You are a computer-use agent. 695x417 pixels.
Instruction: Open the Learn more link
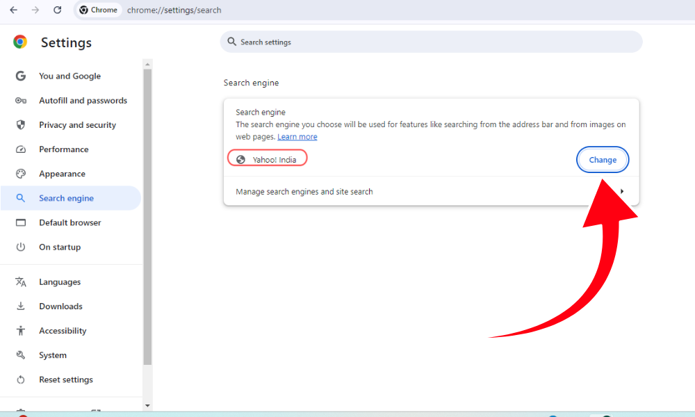point(297,136)
